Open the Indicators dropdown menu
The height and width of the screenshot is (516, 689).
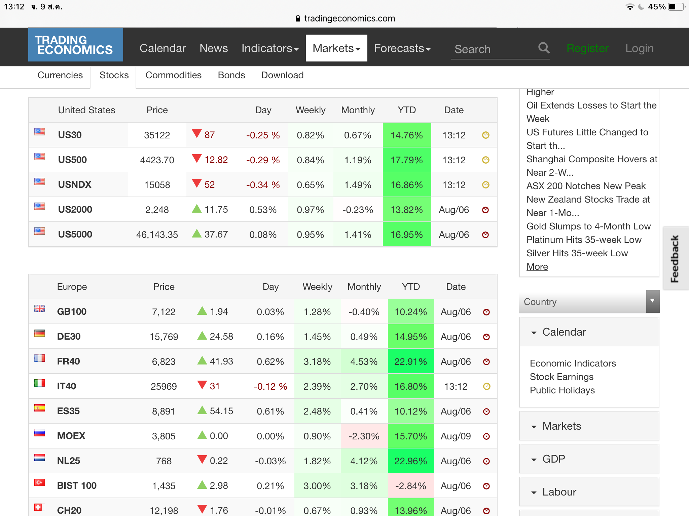pos(270,48)
